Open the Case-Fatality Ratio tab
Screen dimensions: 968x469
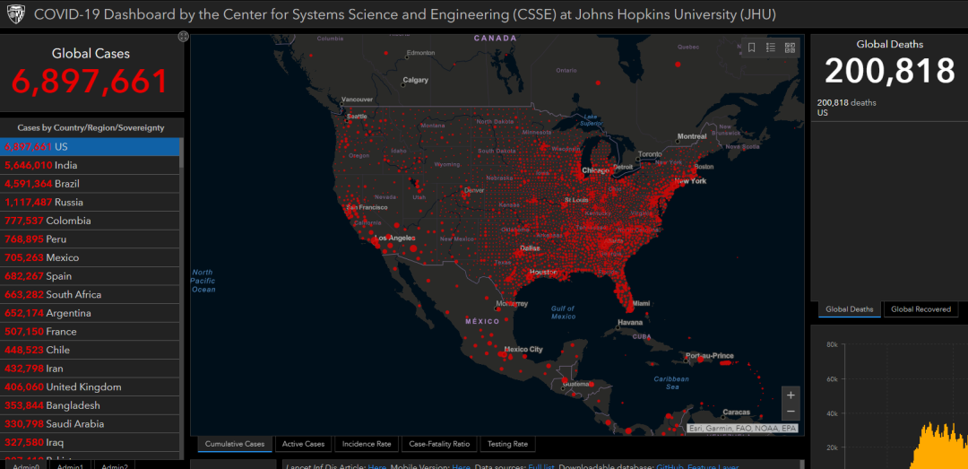pos(439,444)
